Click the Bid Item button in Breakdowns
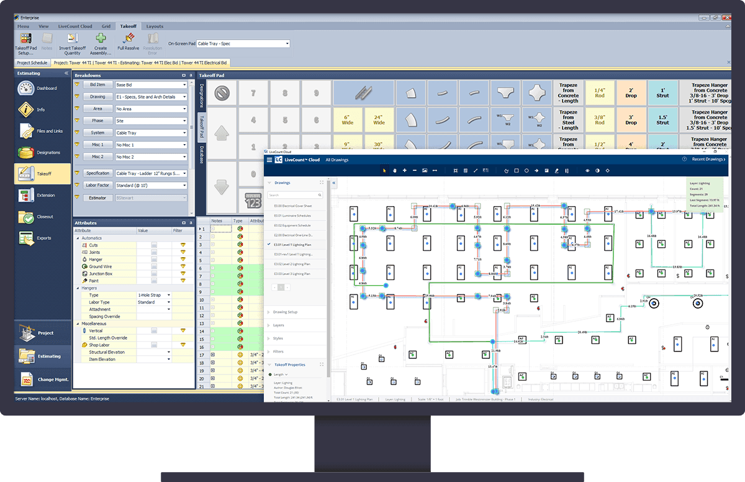This screenshot has width=745, height=482. pos(97,84)
